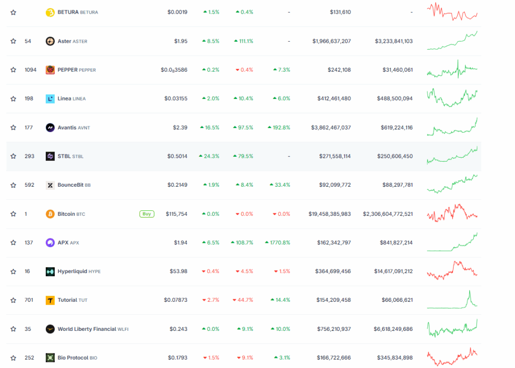Image resolution: width=515 pixels, height=368 pixels.
Task: Click the APX purple coin icon
Action: click(50, 242)
